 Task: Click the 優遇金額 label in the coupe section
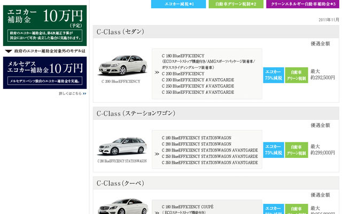point(320,195)
